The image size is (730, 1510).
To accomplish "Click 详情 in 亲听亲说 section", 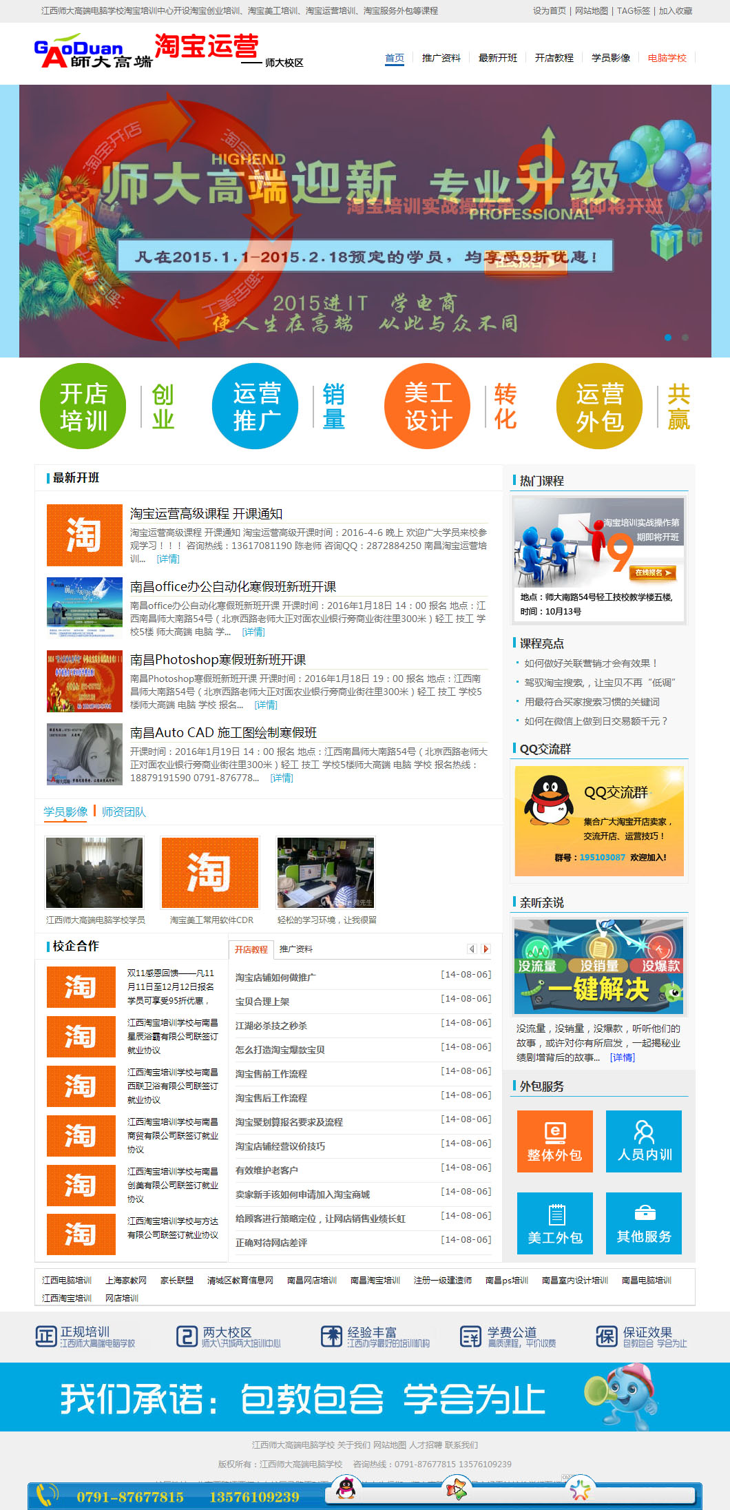I will pos(623,1057).
